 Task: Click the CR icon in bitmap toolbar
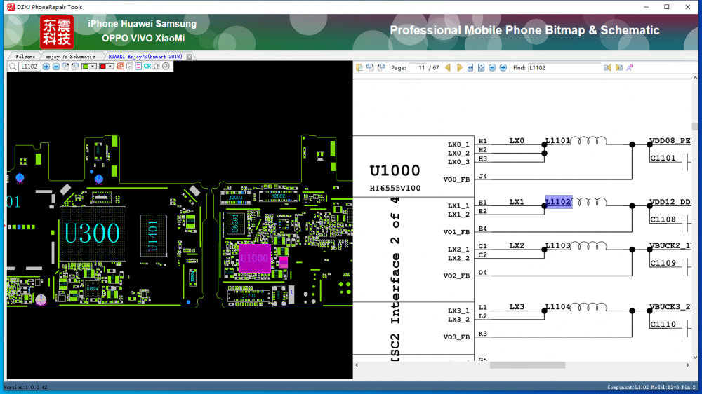147,67
